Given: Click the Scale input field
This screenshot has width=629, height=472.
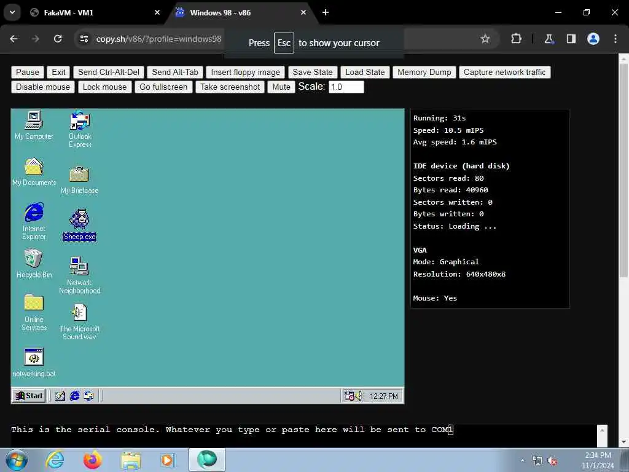Looking at the screenshot, I should pyautogui.click(x=346, y=87).
